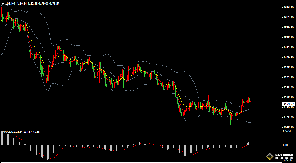This screenshot has width=296, height=163.
Task: Click price axis label 4642.40
Action: [x=288, y=17]
